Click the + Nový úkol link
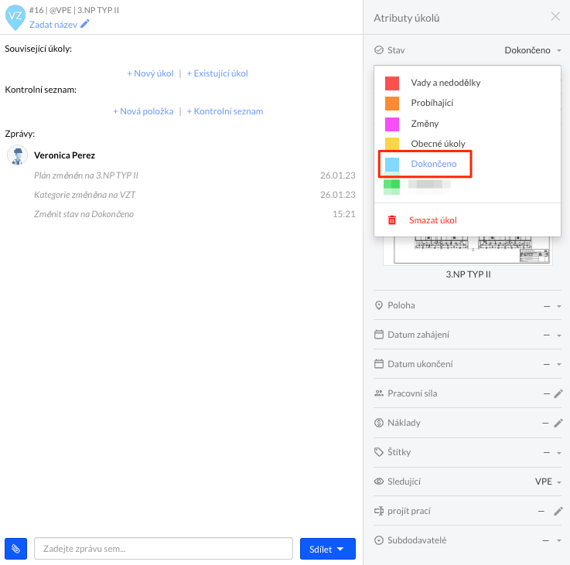The width and height of the screenshot is (570, 565). pyautogui.click(x=150, y=73)
